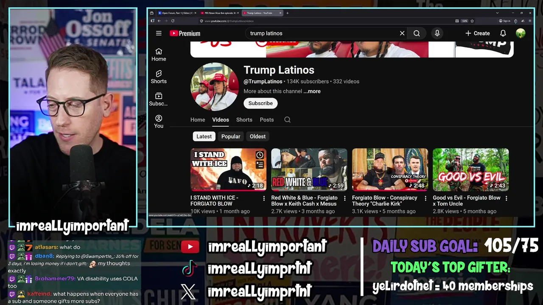Open options for I STAND WITH ICE video
The width and height of the screenshot is (543, 305).
[x=264, y=198]
